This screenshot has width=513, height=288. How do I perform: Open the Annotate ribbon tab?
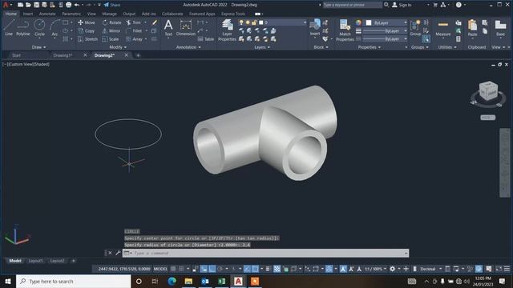(x=47, y=14)
